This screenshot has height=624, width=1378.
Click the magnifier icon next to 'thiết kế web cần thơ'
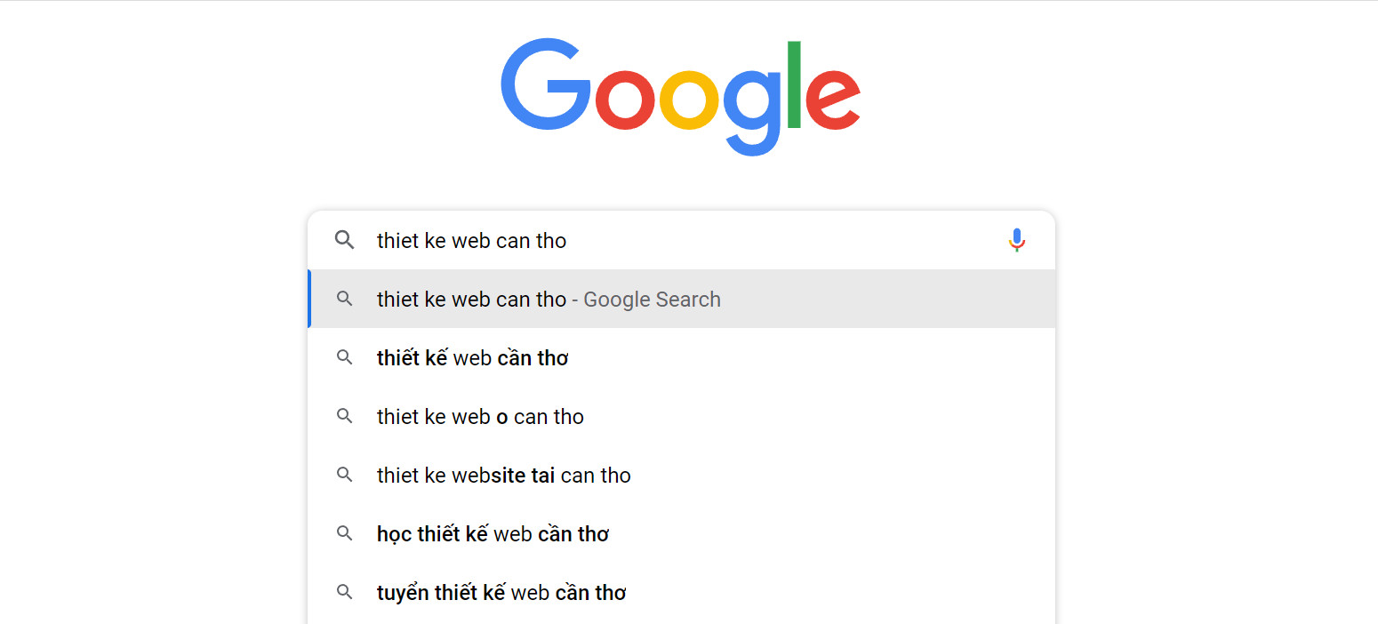344,357
